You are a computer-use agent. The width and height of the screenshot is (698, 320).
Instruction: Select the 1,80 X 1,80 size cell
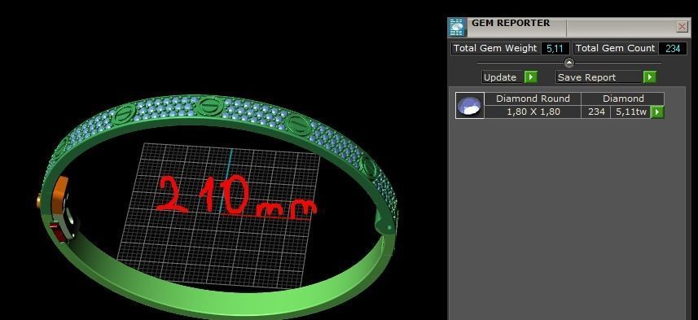[x=533, y=112]
